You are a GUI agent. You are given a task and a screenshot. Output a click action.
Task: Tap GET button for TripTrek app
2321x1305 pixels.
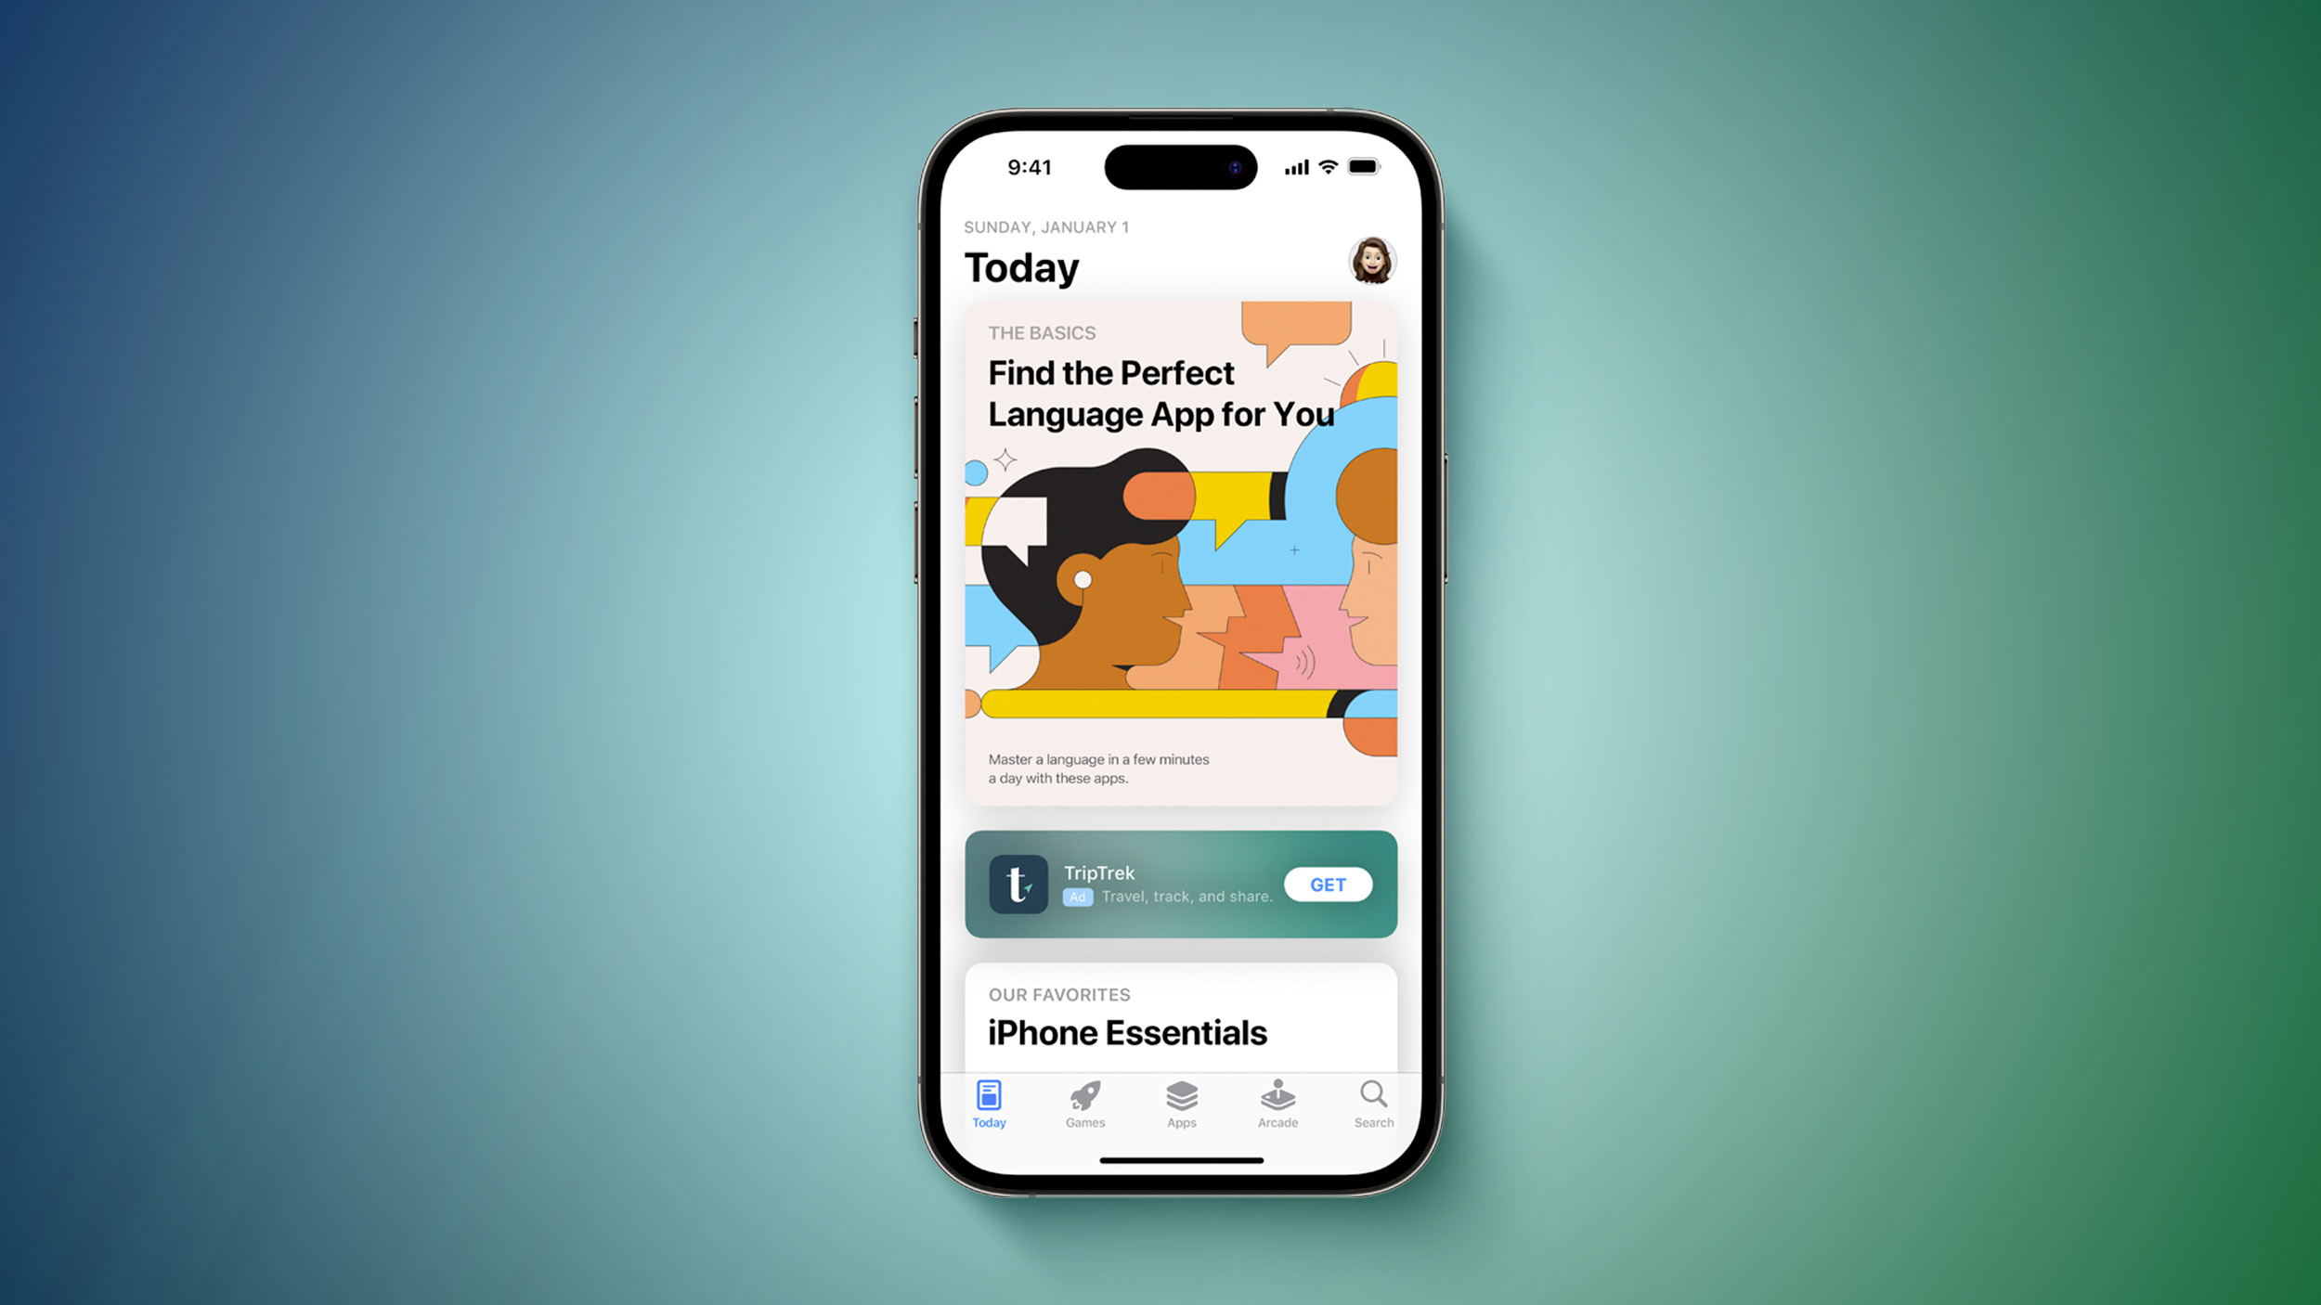[1327, 885]
